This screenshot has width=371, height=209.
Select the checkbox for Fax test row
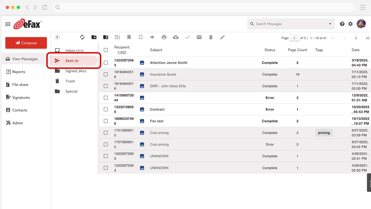click(106, 121)
